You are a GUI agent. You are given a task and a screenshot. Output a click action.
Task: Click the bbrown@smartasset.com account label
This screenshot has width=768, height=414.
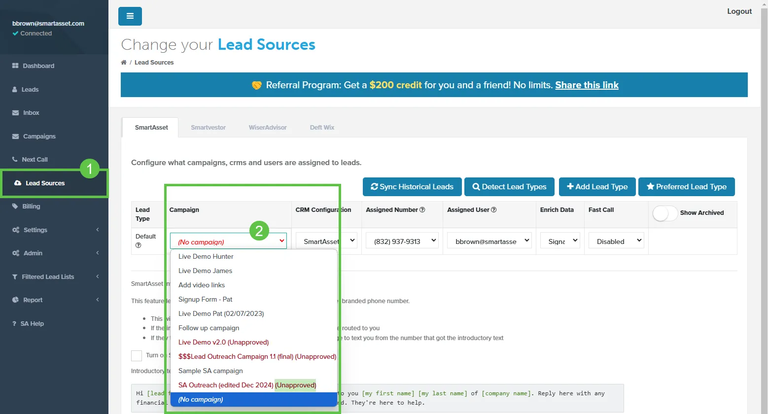click(48, 23)
